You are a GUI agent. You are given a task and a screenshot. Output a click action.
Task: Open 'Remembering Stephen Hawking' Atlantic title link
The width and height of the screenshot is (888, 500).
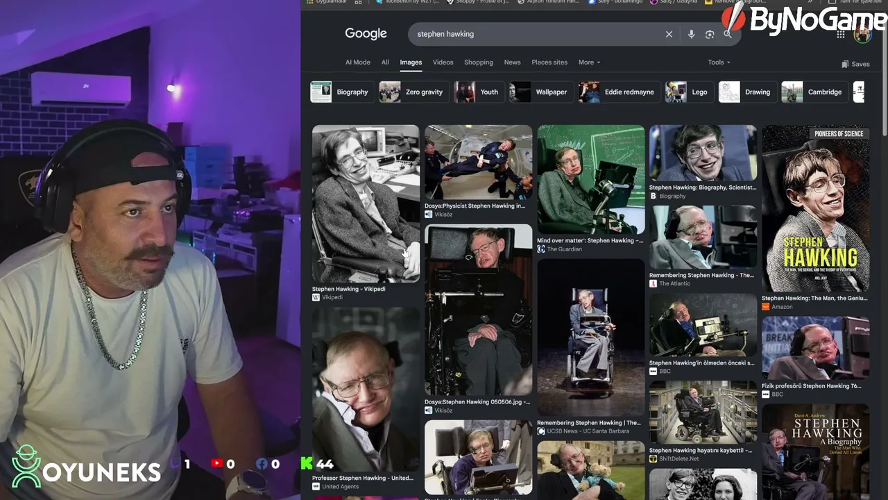tap(702, 275)
